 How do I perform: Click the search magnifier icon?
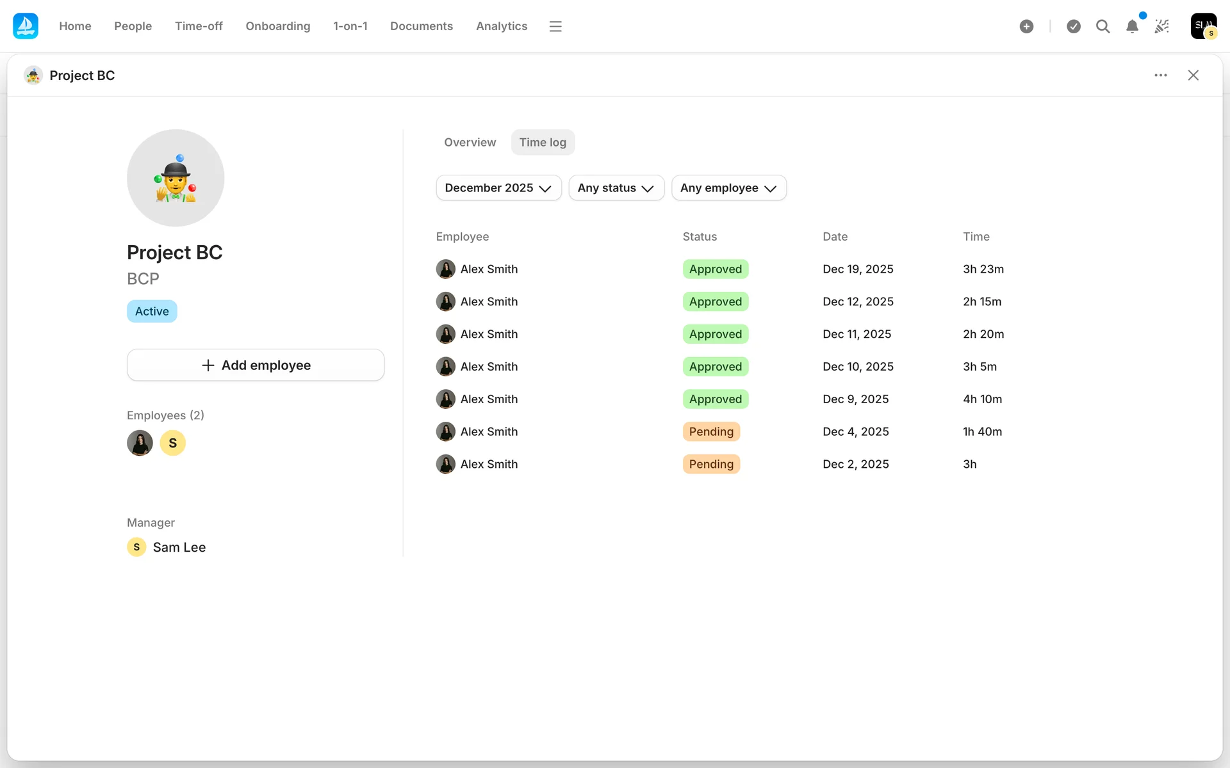click(x=1103, y=26)
